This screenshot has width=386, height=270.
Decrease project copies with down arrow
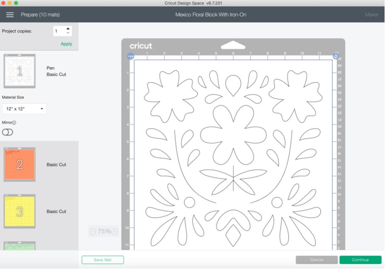tap(68, 33)
